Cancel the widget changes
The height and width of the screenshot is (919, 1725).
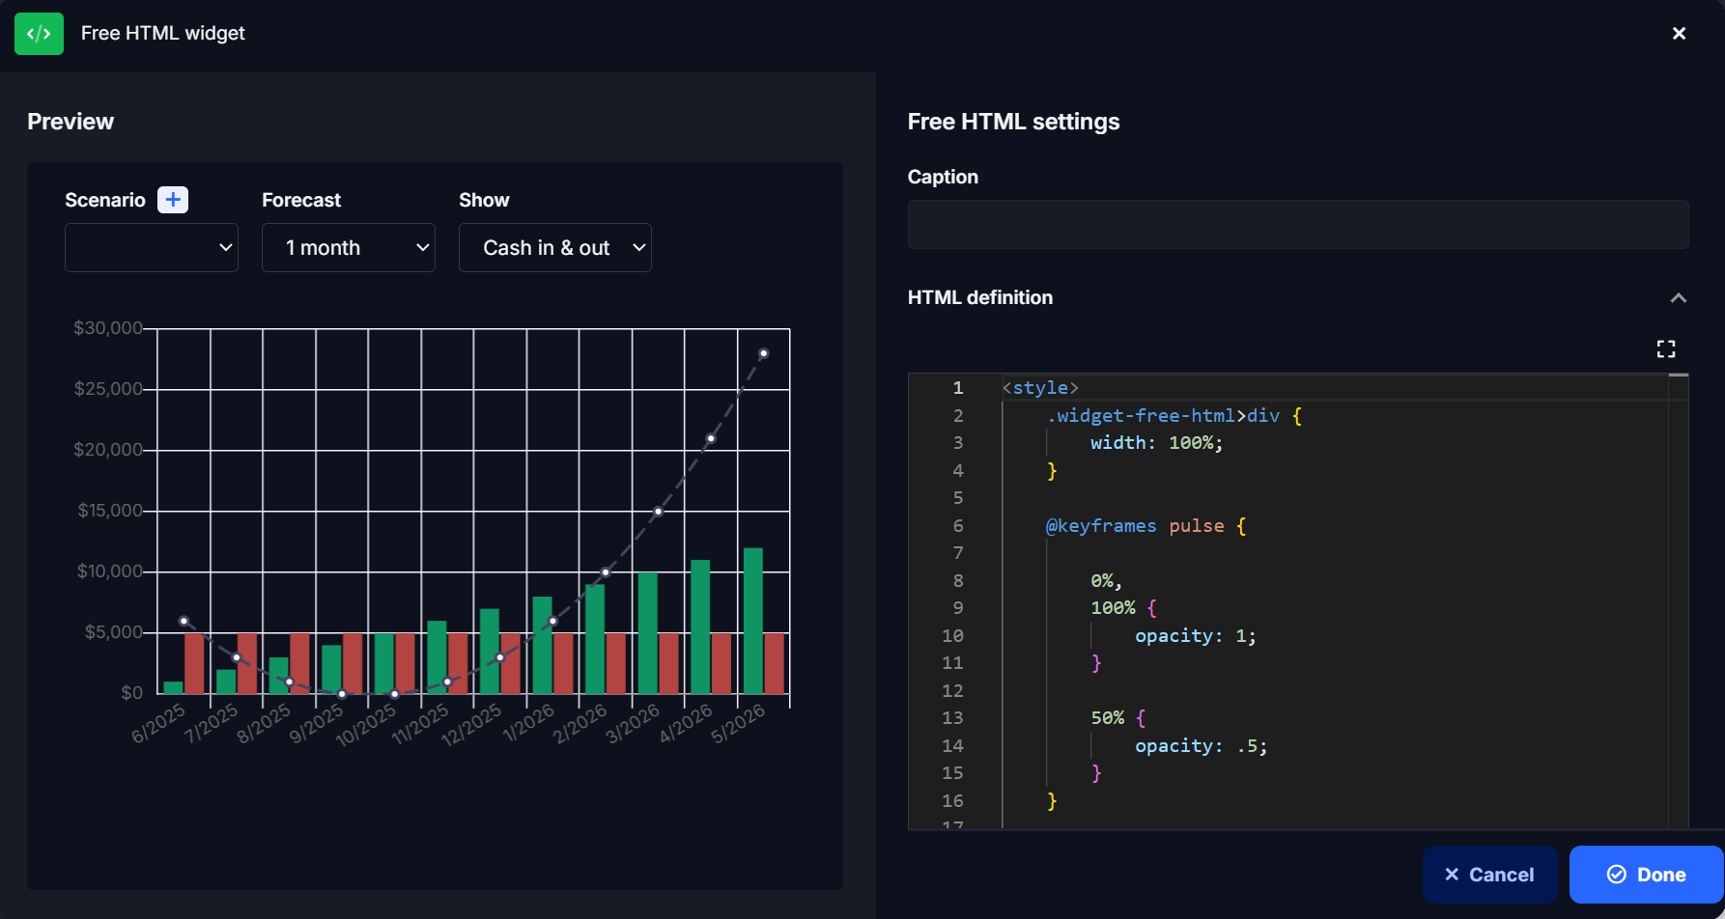point(1489,875)
